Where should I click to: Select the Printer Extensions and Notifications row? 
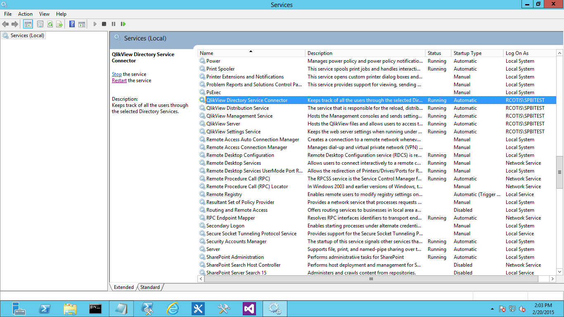click(377, 77)
